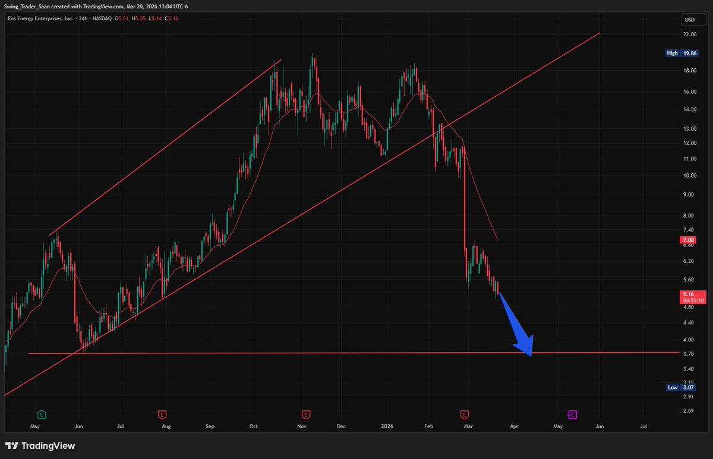Screen dimensions: 713x459
Task: Click the Low 3.07 price label
Action: point(682,387)
